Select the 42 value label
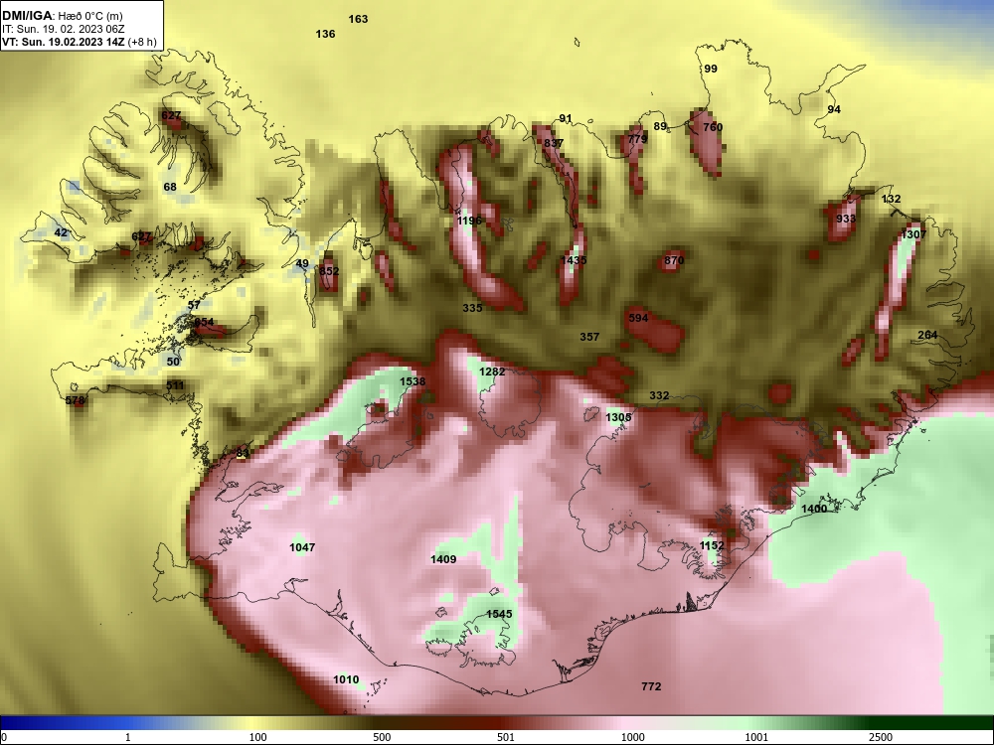 coord(61,232)
